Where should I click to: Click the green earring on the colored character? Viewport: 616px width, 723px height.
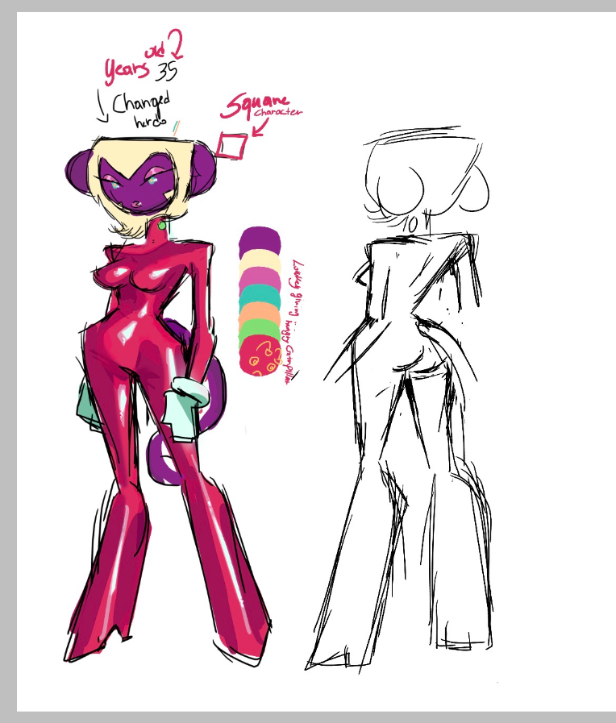pos(162,226)
